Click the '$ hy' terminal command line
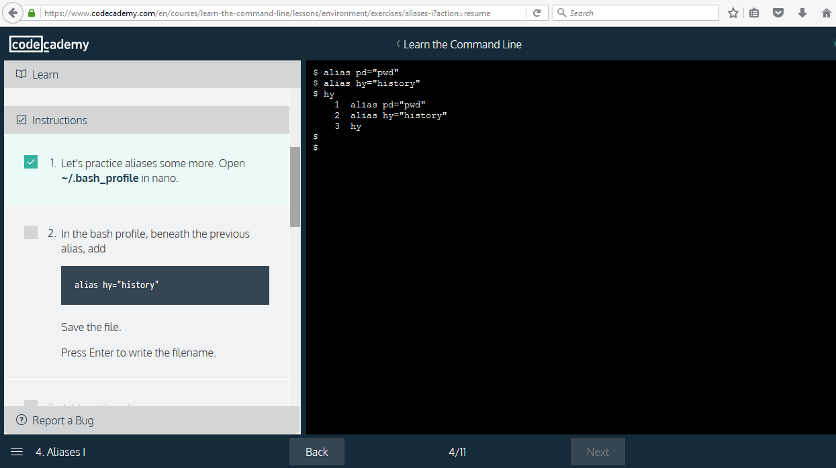 click(324, 94)
